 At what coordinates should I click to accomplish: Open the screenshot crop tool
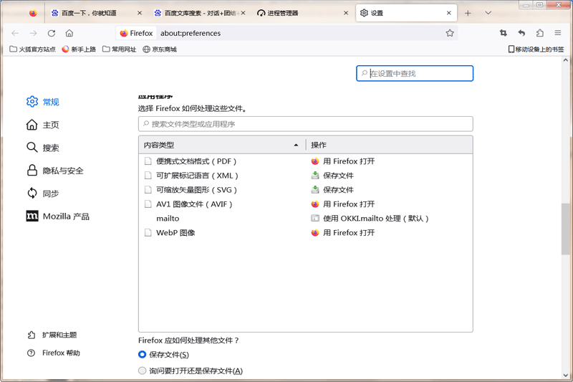[x=504, y=33]
